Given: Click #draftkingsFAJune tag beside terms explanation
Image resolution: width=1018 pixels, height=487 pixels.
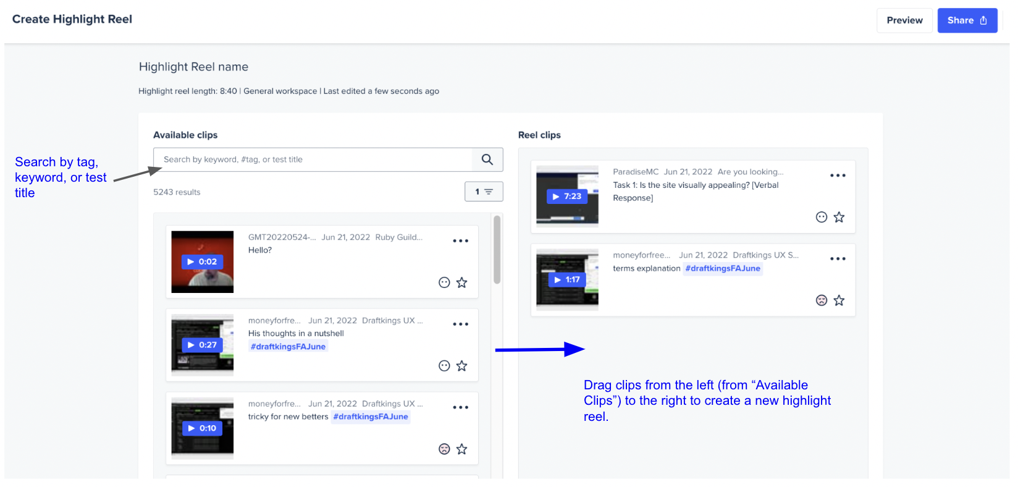Looking at the screenshot, I should pos(723,269).
